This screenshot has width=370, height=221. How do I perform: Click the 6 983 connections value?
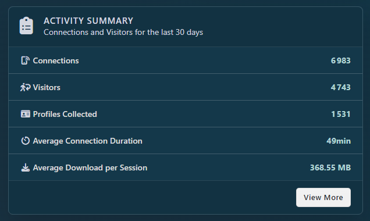pyautogui.click(x=340, y=60)
